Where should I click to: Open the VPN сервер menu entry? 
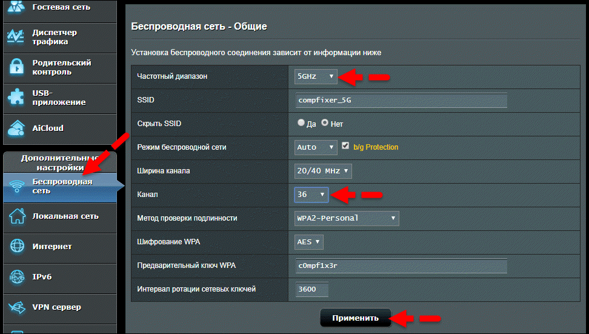tap(60, 309)
